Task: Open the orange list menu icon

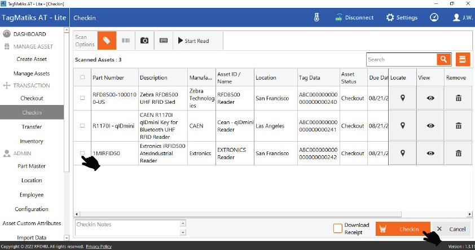Action: (463, 59)
